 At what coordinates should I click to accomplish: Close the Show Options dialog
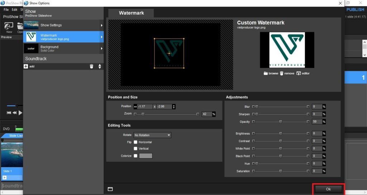tap(340, 3)
